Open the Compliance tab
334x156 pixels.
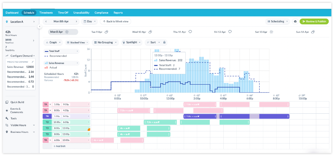coord(101,13)
